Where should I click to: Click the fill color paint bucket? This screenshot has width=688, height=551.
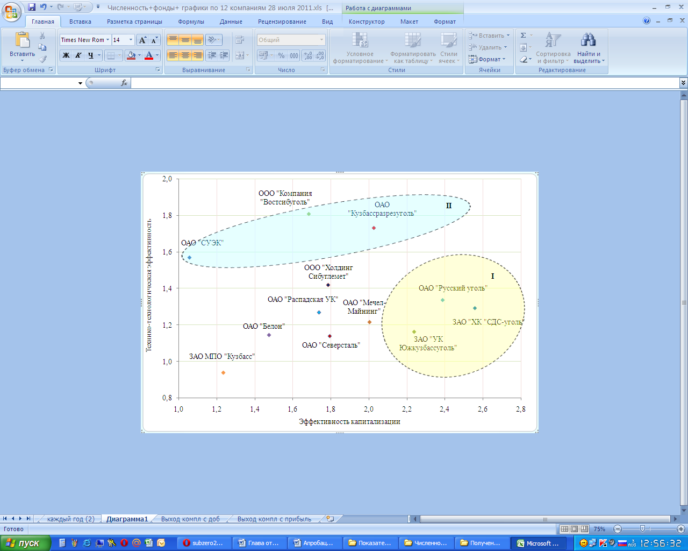131,55
